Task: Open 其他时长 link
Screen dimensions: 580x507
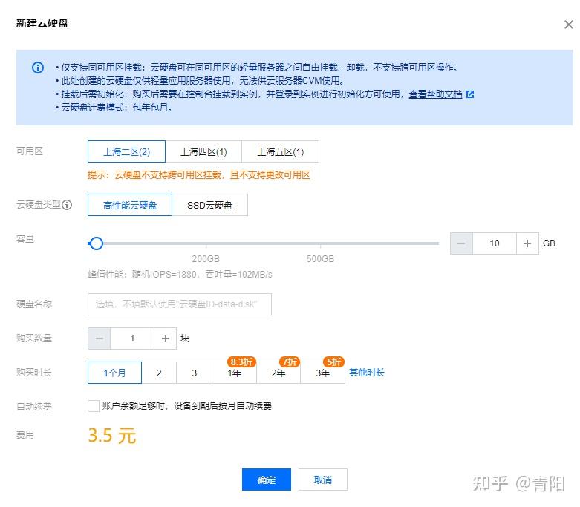Action: click(x=367, y=373)
